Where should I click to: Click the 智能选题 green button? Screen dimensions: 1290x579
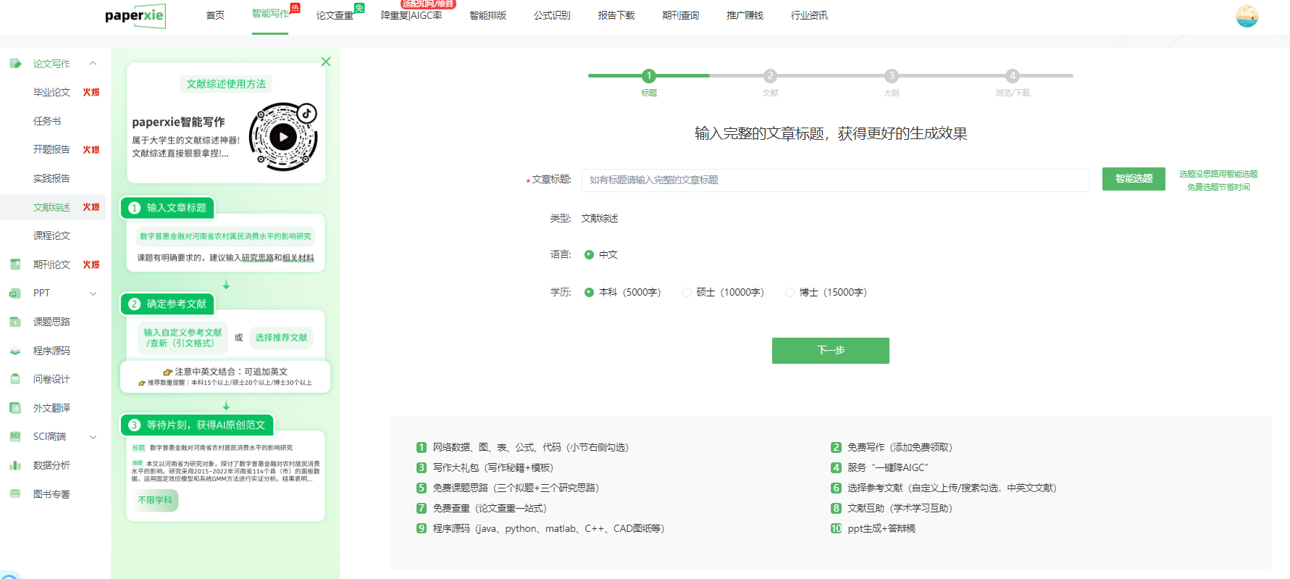[x=1134, y=179]
